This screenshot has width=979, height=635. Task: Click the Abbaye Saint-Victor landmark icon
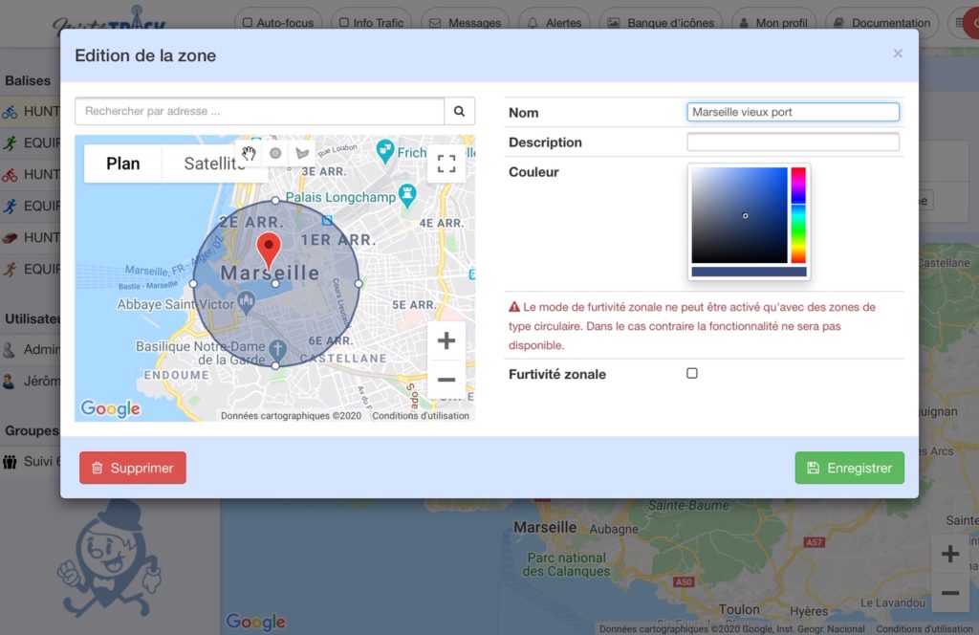[246, 303]
